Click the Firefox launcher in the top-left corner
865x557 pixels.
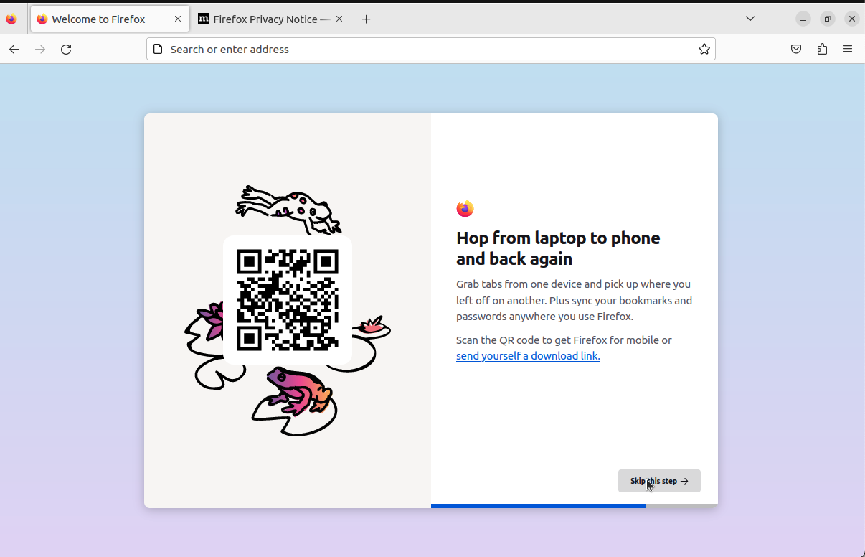click(x=11, y=18)
